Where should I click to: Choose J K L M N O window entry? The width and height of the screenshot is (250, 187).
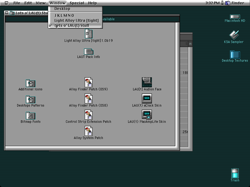coord(75,15)
